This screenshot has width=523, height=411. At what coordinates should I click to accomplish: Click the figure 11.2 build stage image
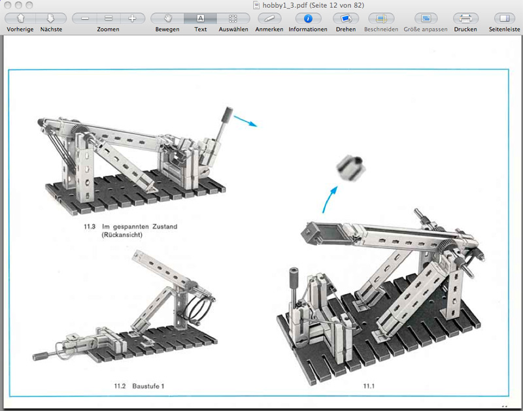125,306
